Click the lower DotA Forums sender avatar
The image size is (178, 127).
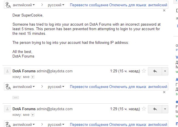(x=8, y=109)
